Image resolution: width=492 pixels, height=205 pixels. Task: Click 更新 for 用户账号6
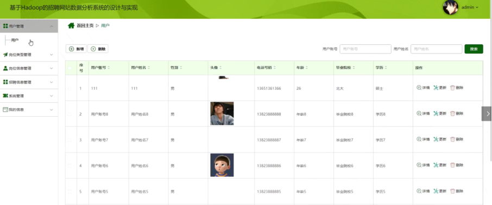[440, 165]
